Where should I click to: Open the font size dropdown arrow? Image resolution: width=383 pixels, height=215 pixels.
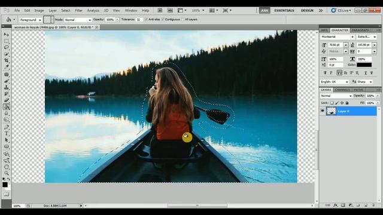346,45
